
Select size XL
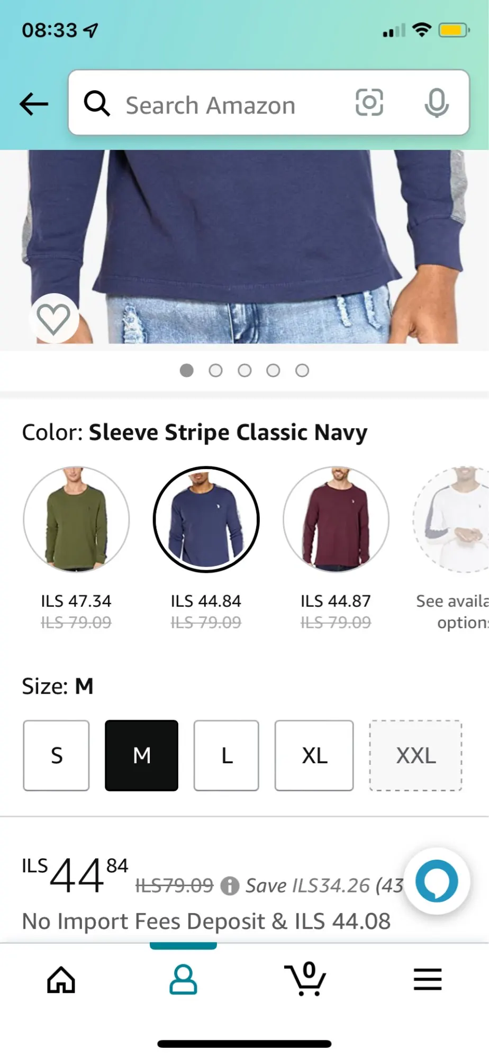click(x=314, y=755)
